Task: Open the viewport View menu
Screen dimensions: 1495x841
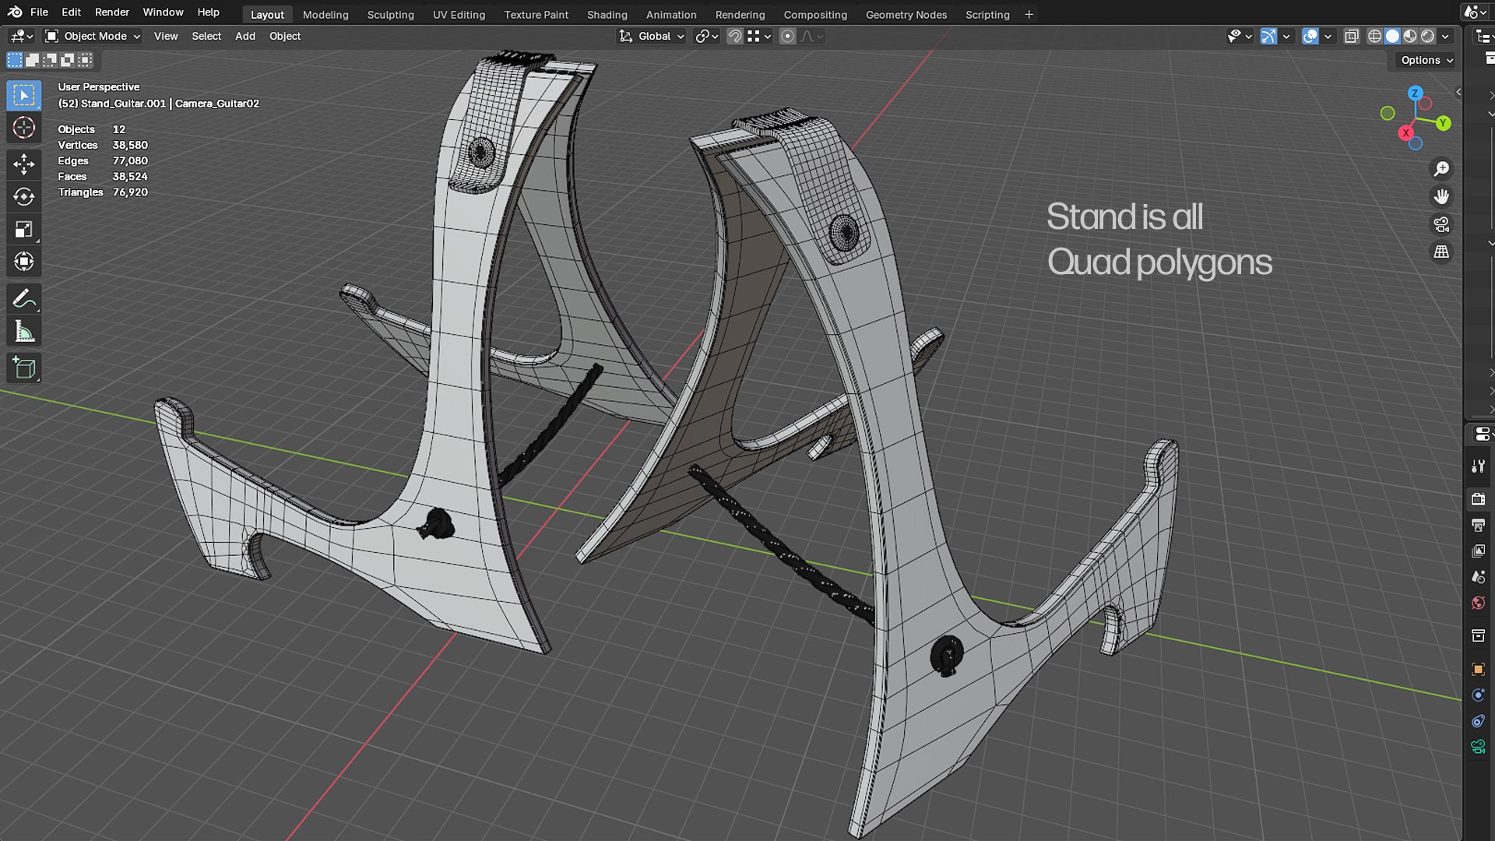Action: coord(166,36)
